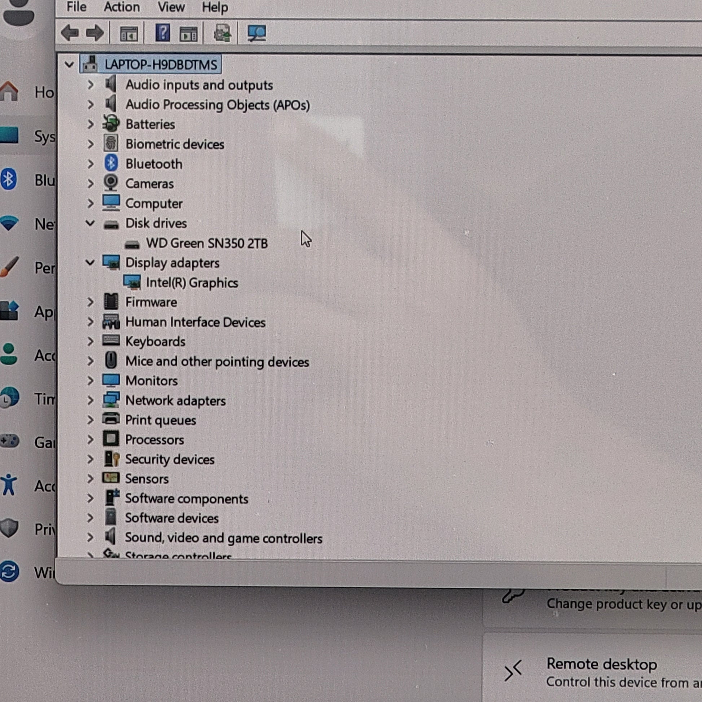702x702 pixels.
Task: Expand the Processors category
Action: (90, 440)
